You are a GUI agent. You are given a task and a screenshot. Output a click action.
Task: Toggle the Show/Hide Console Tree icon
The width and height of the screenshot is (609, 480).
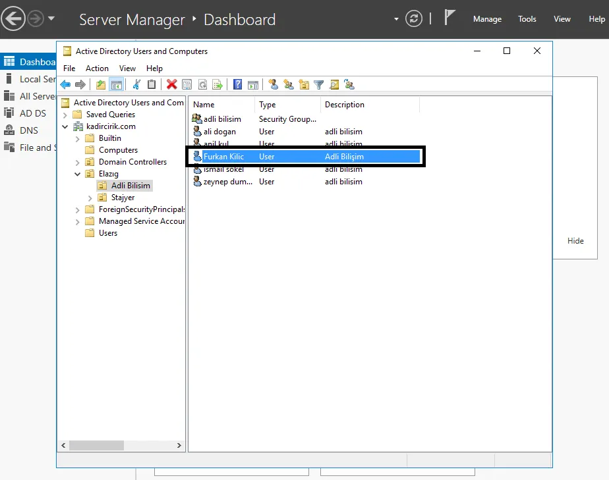[x=117, y=84]
